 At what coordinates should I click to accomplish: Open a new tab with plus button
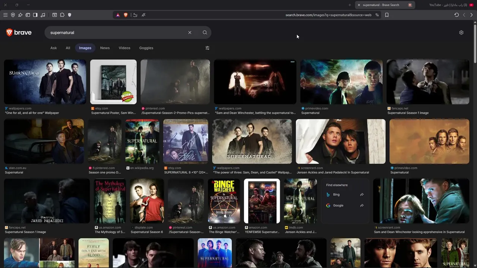point(350,5)
